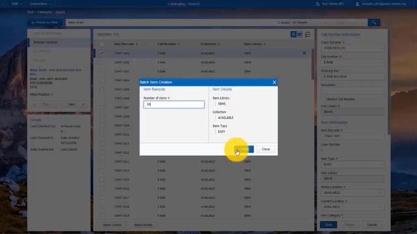Click the blue button beside Close in dialog
The image size is (417, 234).
(x=244, y=149)
